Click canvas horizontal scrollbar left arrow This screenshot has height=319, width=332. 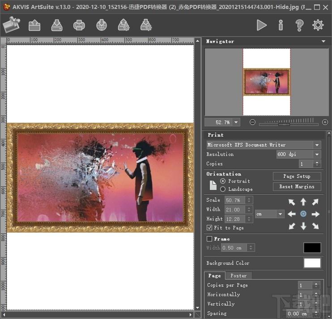(4, 315)
